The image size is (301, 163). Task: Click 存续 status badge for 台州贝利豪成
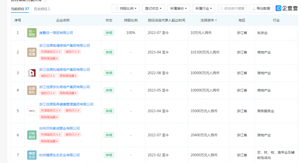(109, 135)
